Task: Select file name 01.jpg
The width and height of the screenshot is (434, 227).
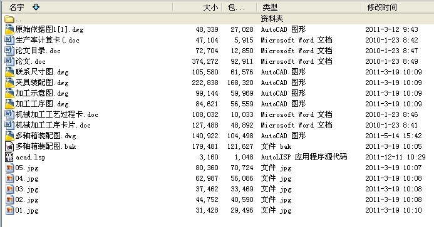Action: click(27, 210)
